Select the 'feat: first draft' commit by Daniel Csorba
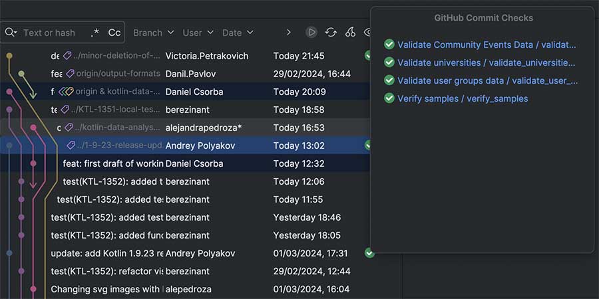Screen dimensions: 599x299 point(113,163)
